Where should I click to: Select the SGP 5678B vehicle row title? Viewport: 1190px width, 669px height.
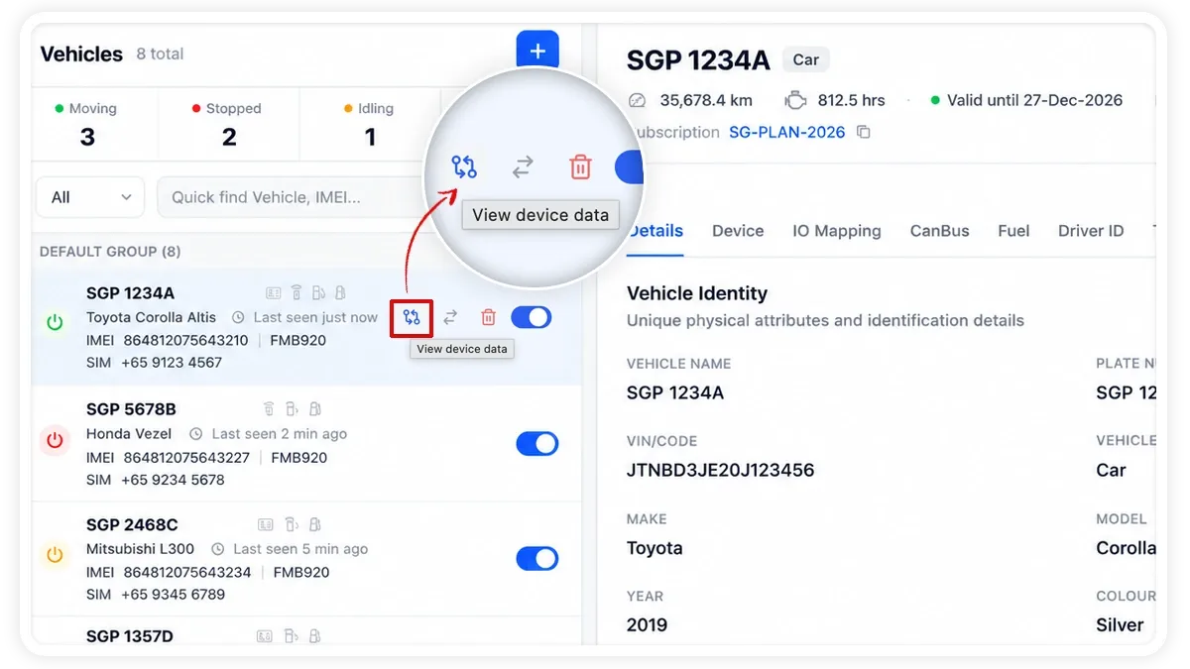click(131, 409)
